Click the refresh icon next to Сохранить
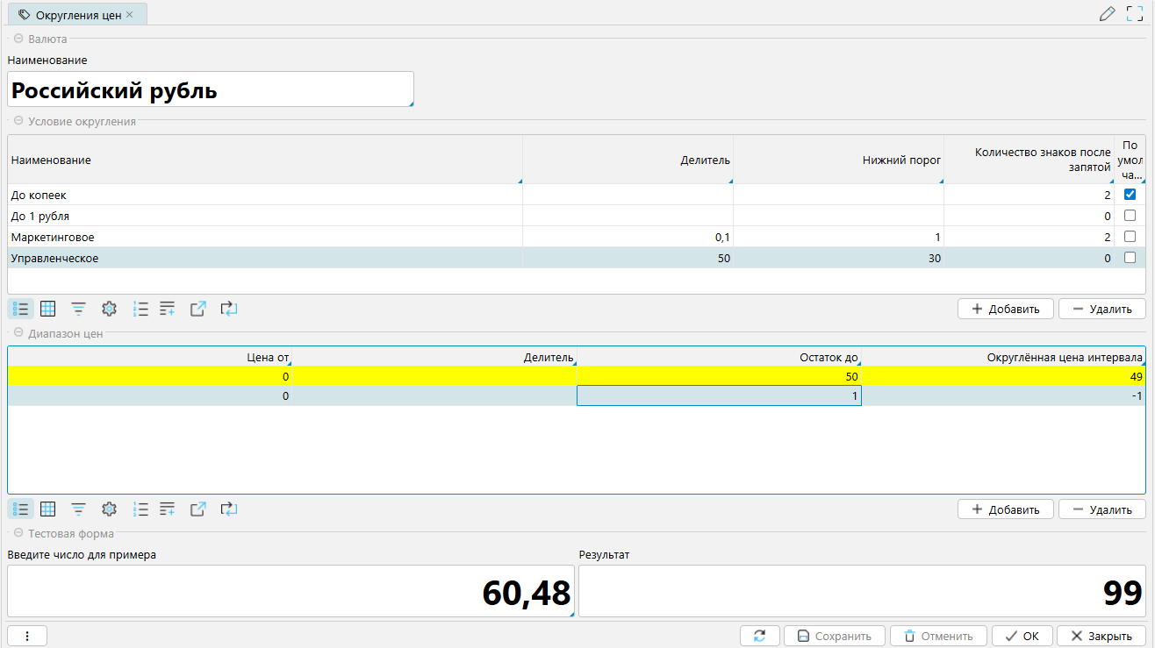Screen dimensions: 1155x648 click(x=759, y=636)
